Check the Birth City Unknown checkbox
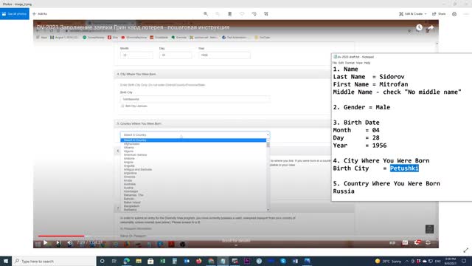 coord(122,106)
